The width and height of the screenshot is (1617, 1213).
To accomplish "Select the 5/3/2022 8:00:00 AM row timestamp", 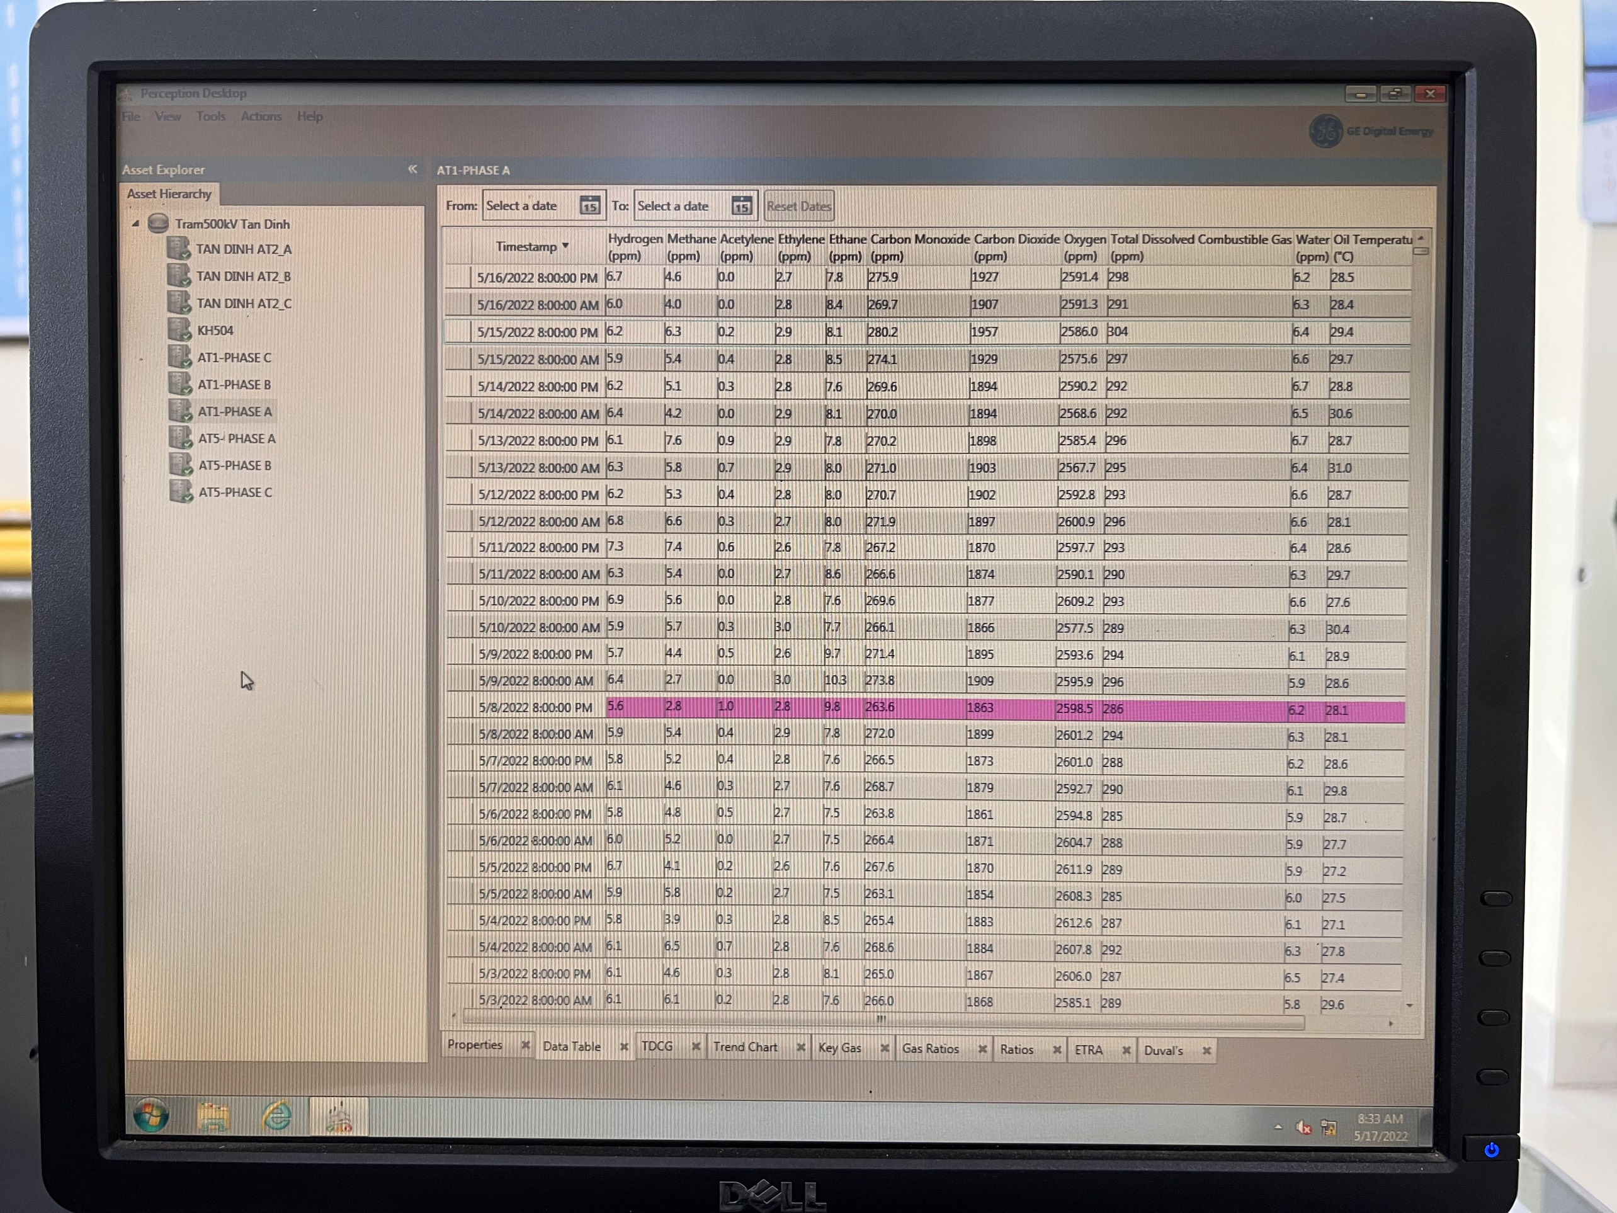I will [535, 1000].
